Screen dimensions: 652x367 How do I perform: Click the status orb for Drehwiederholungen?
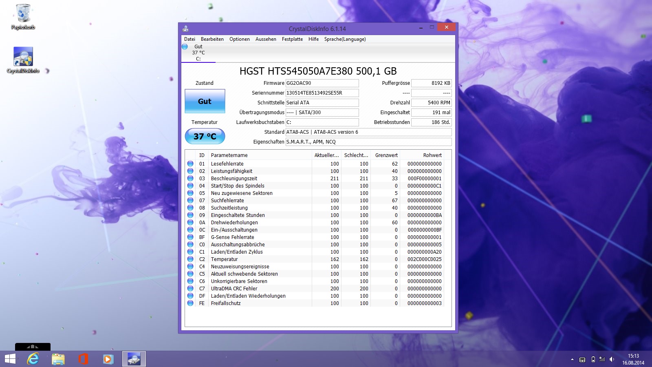190,222
